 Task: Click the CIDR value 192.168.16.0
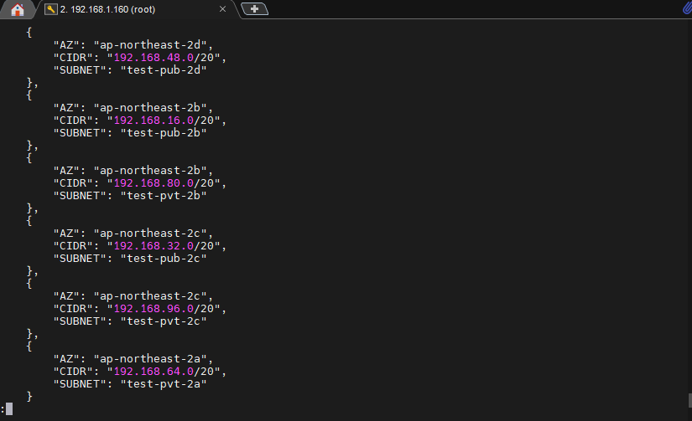coord(153,121)
